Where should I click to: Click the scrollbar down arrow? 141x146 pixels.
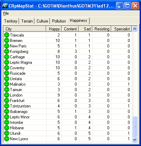(135, 140)
